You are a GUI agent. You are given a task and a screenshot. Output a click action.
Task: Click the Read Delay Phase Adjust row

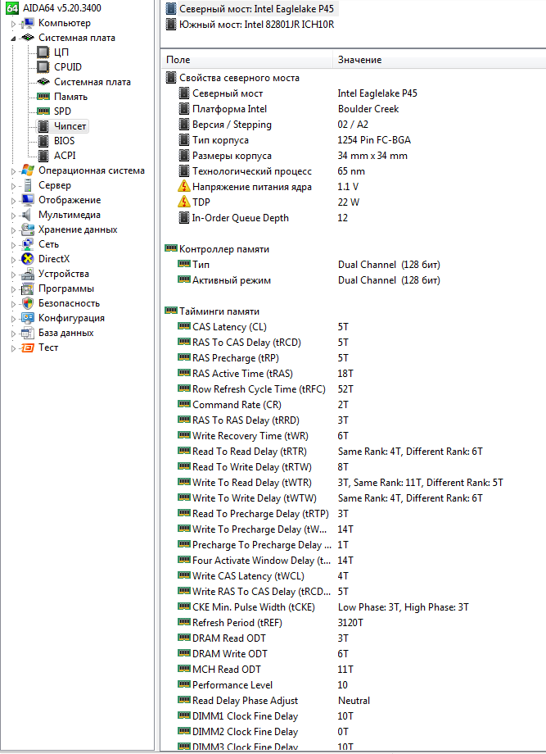354,701
